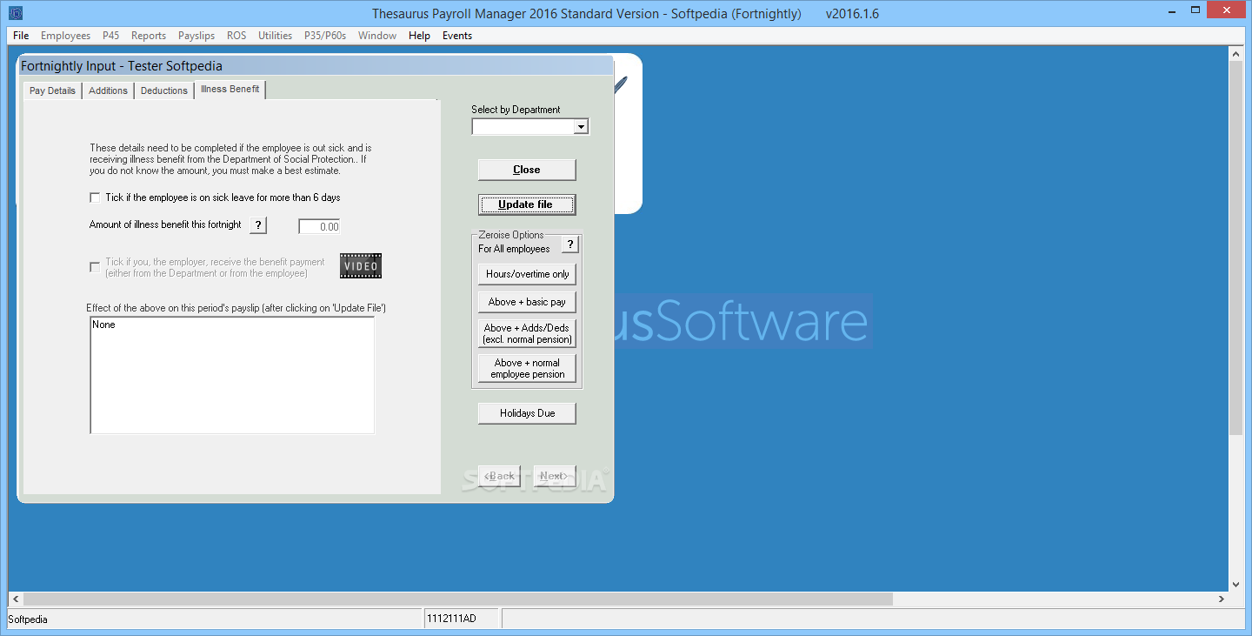1252x636 pixels.
Task: Tick employee on sick leave over 6 days
Action: click(x=95, y=198)
